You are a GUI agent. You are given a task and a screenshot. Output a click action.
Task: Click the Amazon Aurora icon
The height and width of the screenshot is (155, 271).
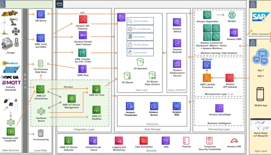[154, 106]
